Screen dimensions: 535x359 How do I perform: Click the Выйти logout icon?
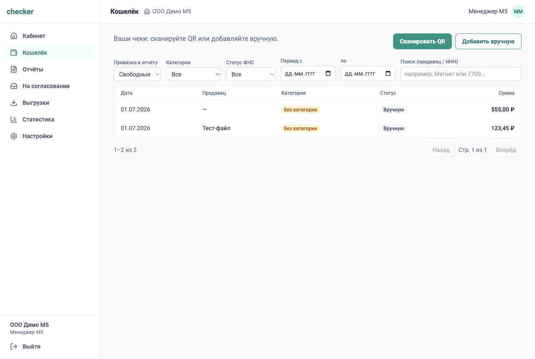pos(14,346)
